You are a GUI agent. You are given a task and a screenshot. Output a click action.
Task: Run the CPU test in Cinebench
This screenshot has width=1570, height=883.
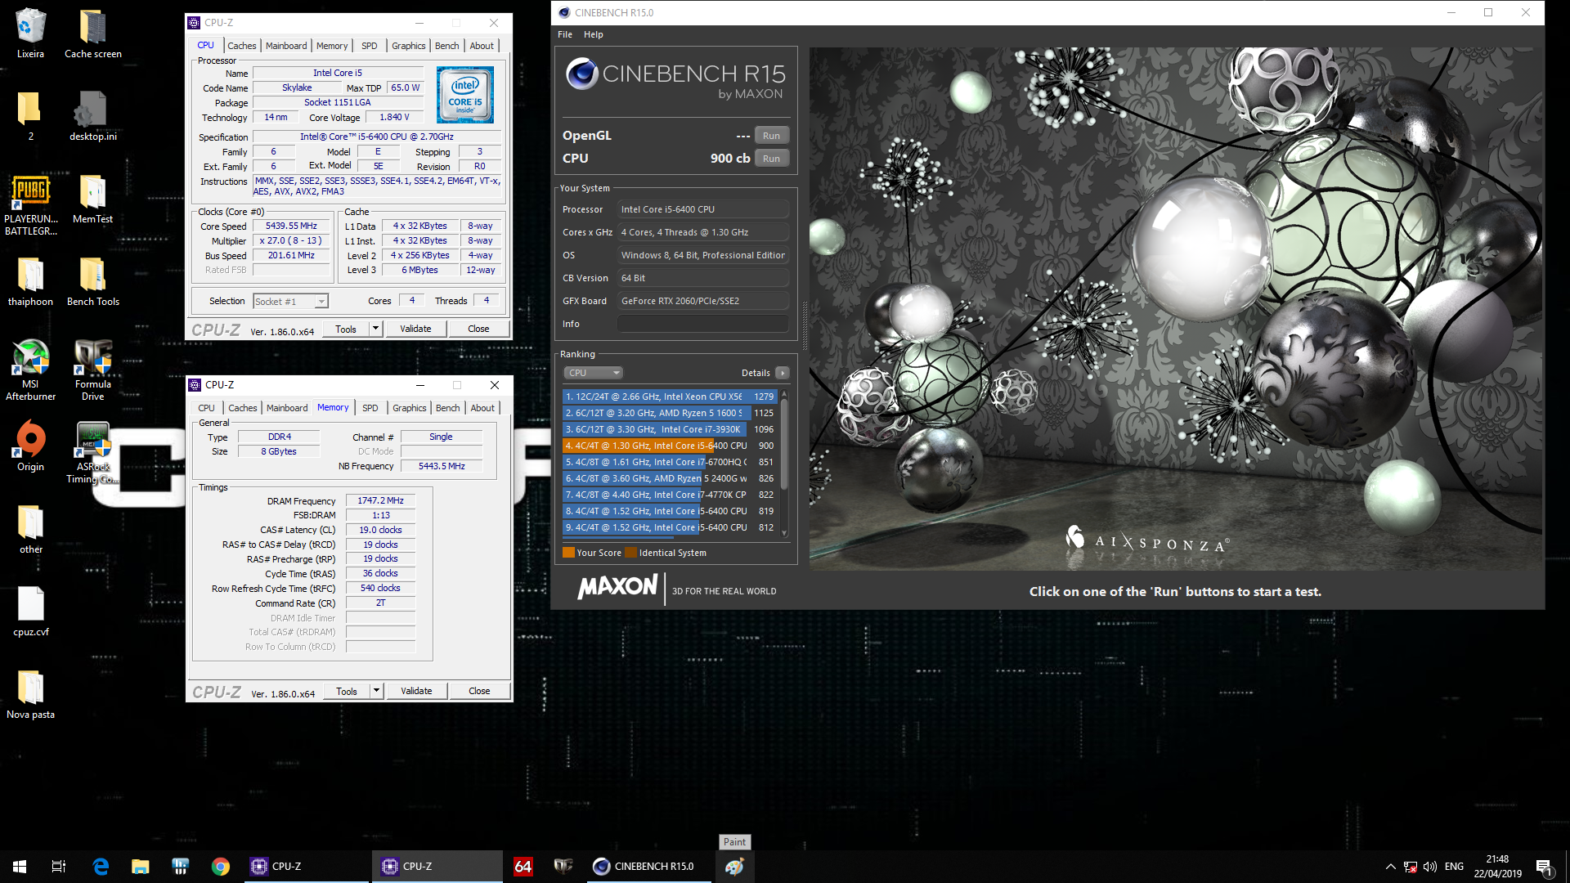(x=771, y=159)
